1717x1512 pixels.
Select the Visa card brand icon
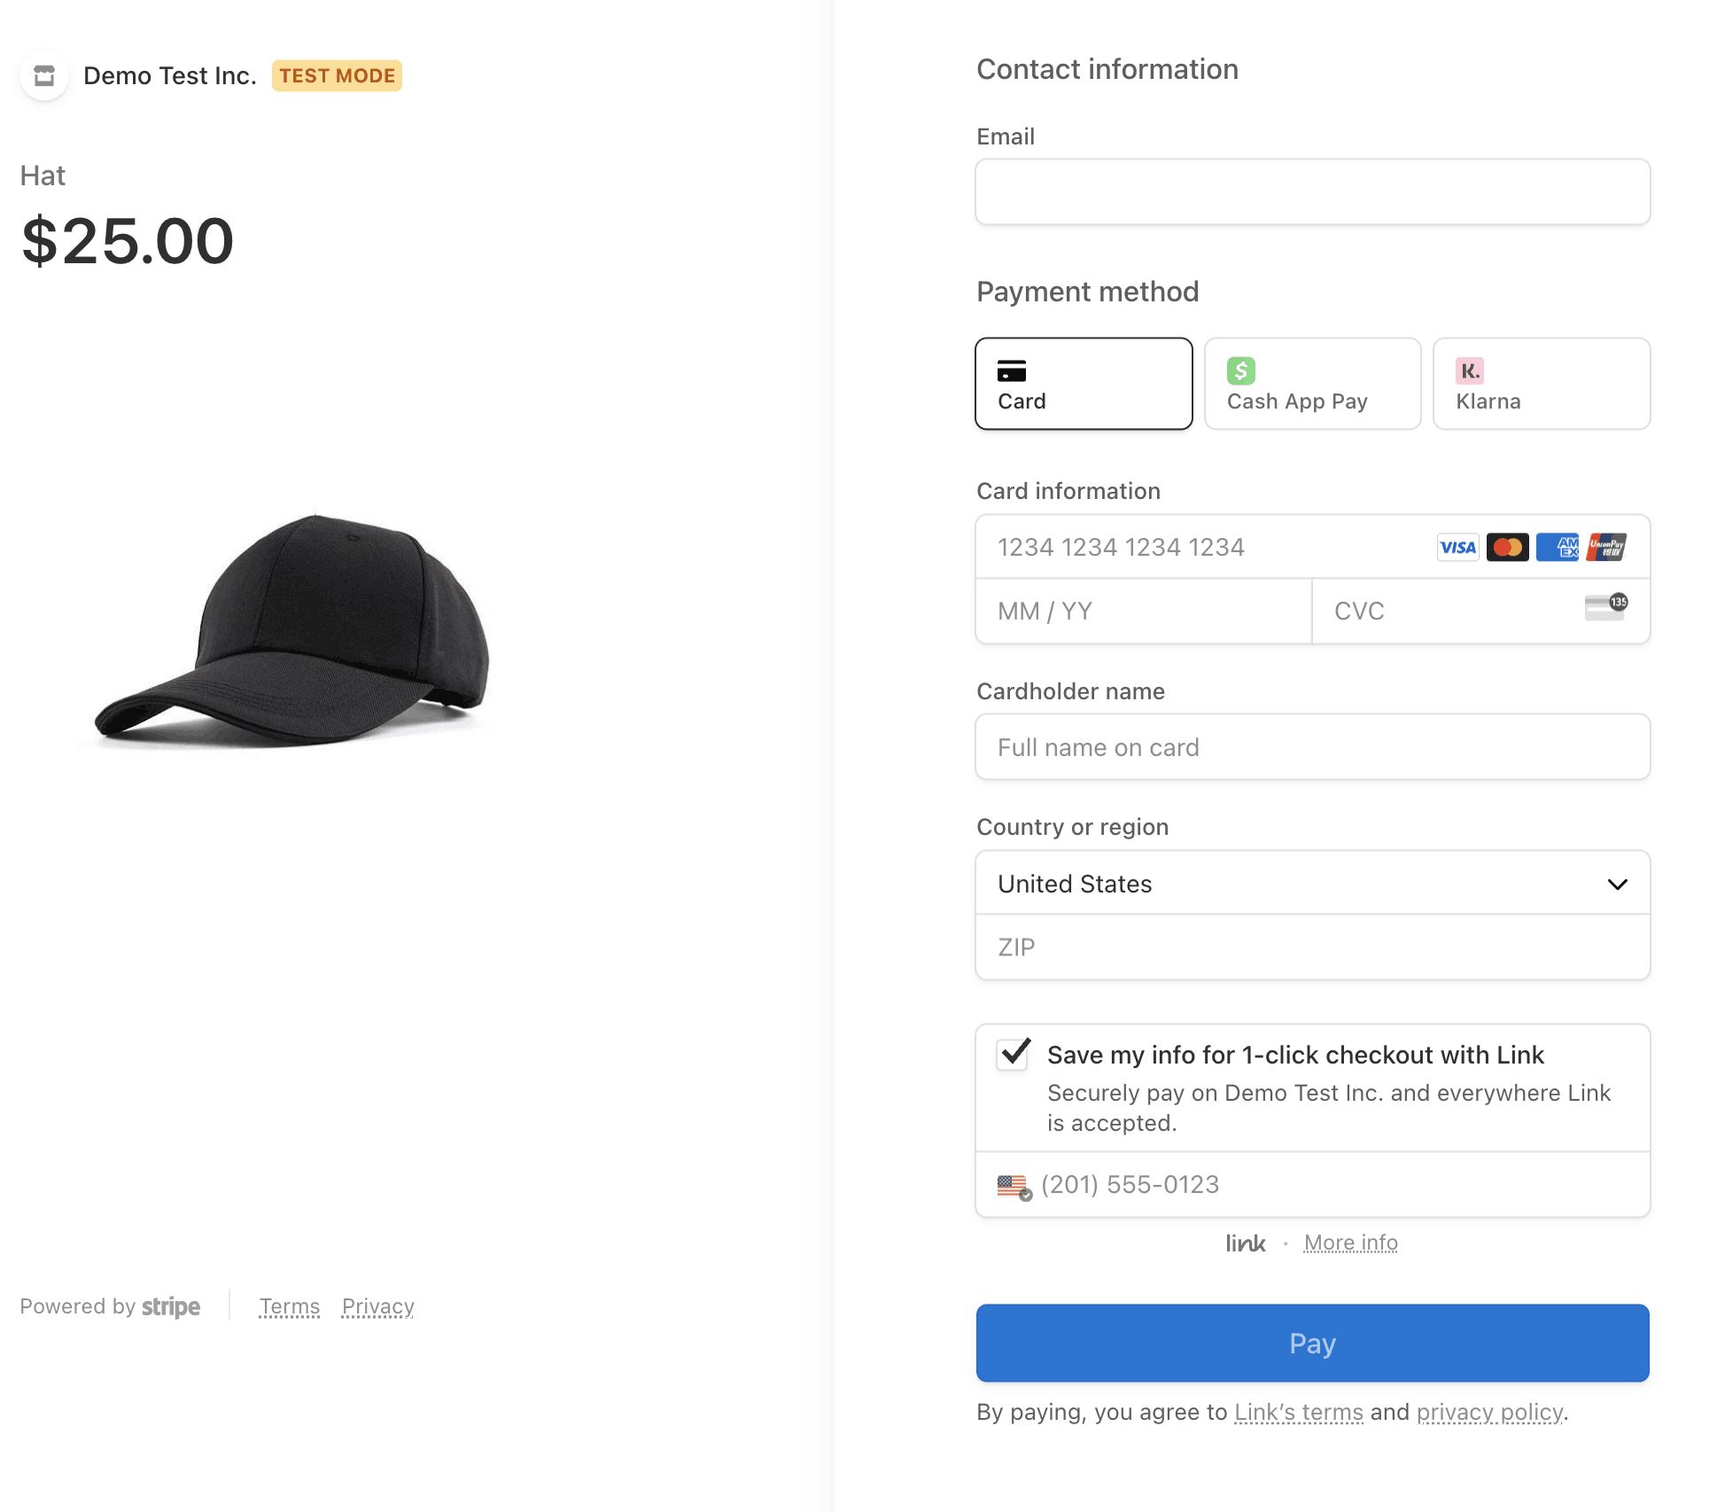[1457, 547]
